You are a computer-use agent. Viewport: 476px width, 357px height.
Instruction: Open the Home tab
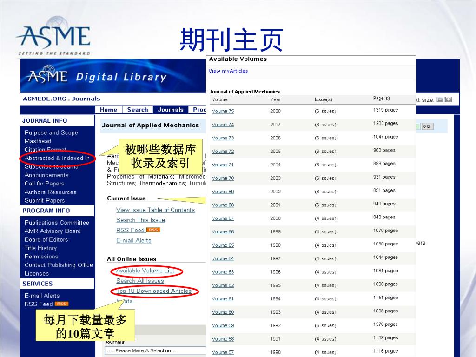pos(108,110)
